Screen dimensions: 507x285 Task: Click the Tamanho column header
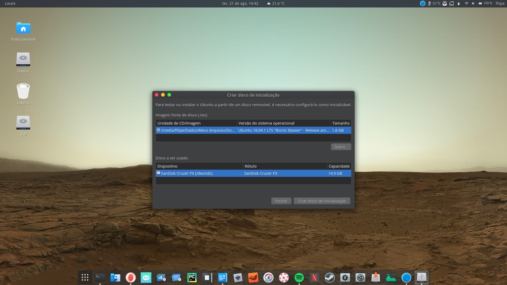click(341, 123)
